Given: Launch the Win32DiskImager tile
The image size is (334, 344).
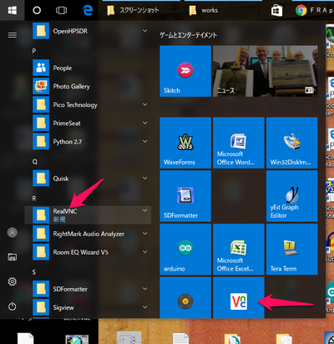Looking at the screenshot, I should (x=291, y=143).
